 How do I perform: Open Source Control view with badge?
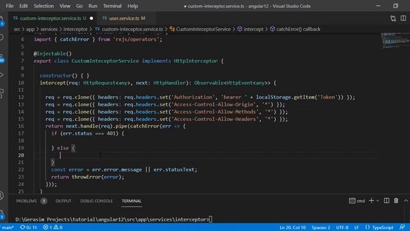pos(2,58)
